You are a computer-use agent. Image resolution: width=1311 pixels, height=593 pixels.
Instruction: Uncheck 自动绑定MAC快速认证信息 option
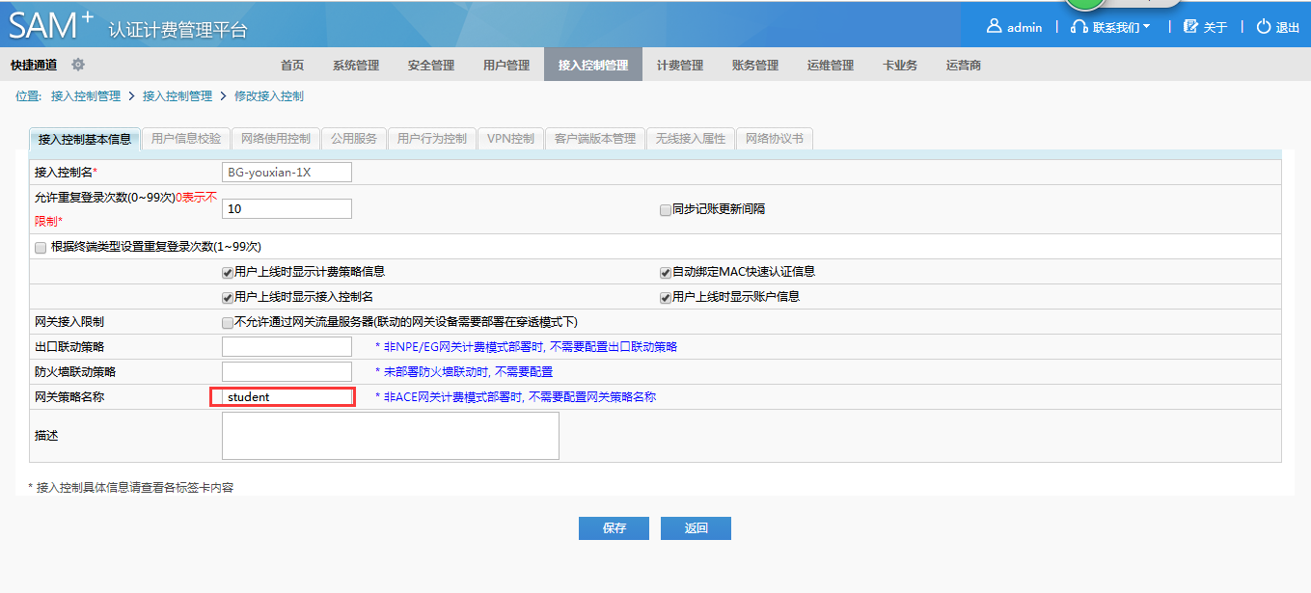(666, 272)
